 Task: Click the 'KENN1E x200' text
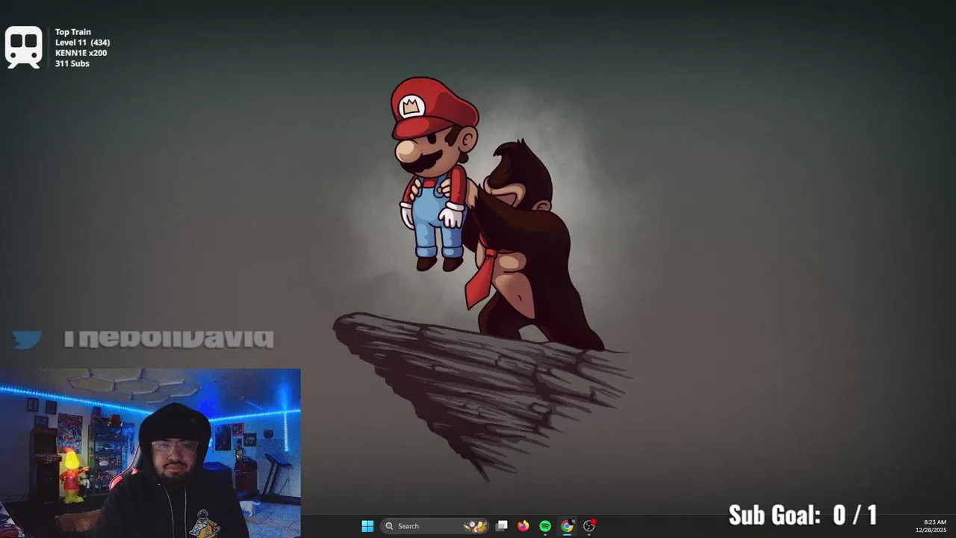pos(81,53)
